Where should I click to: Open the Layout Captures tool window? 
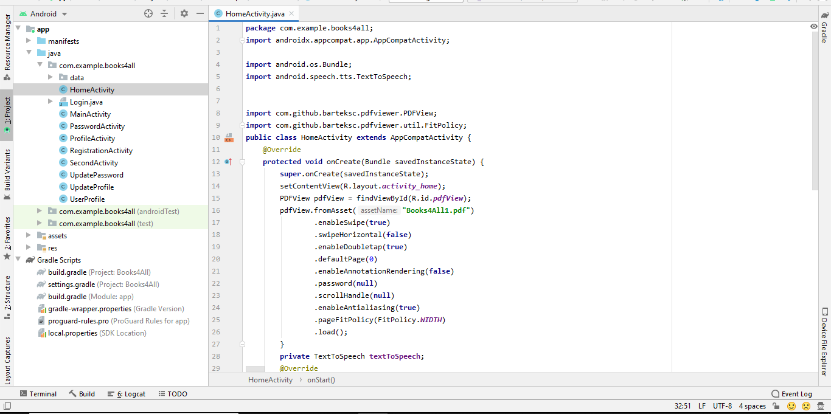point(7,361)
